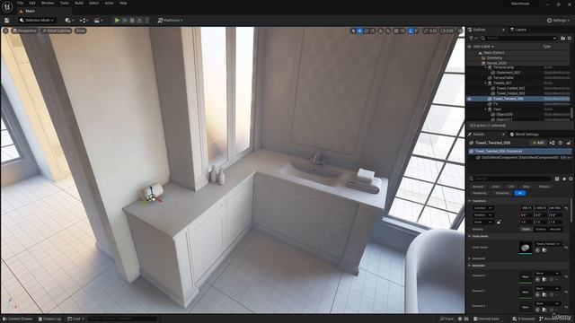
Task: Click the skip frame button next to Play
Action: [x=125, y=21]
